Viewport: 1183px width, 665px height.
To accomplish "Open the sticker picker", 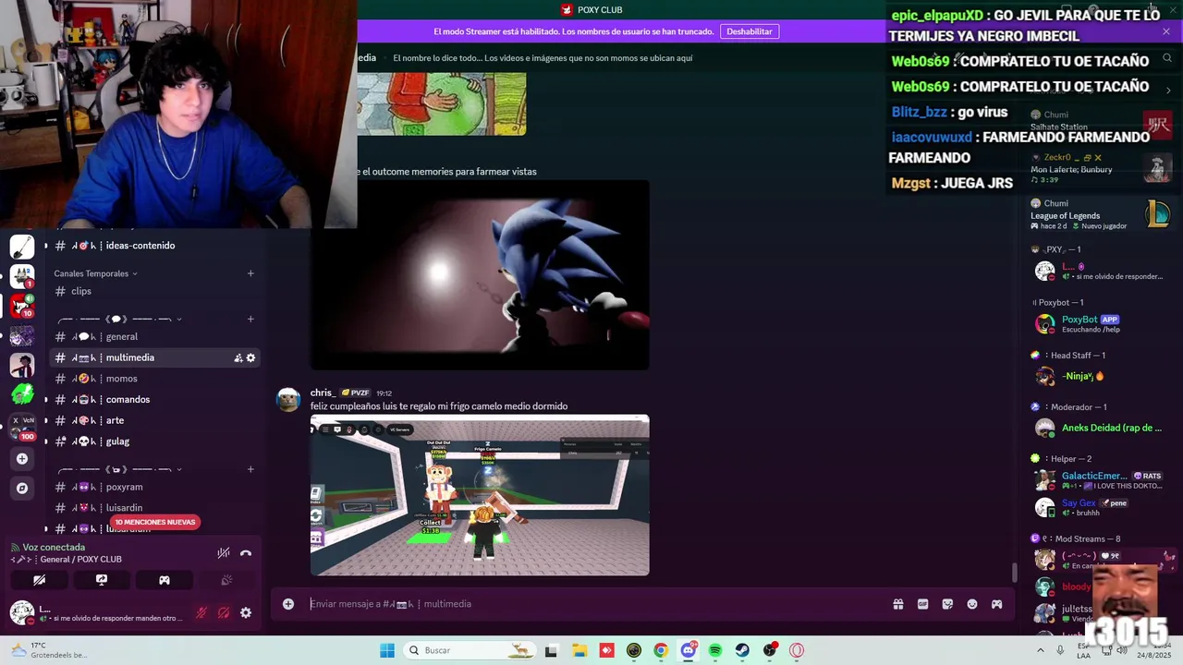I will tap(947, 604).
